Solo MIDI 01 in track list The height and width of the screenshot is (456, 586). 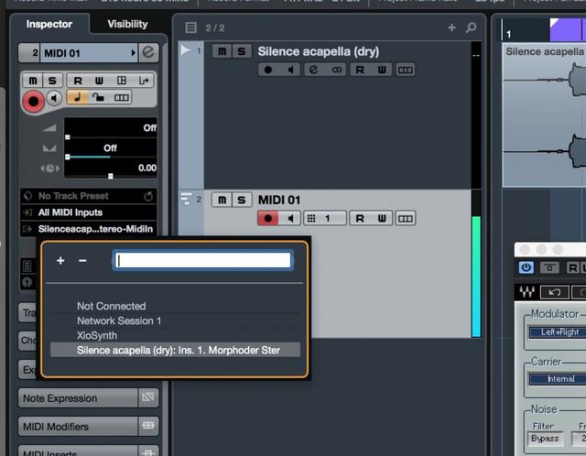click(242, 200)
